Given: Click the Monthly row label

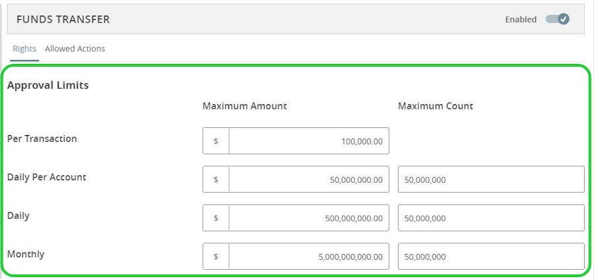Looking at the screenshot, I should click(x=26, y=254).
